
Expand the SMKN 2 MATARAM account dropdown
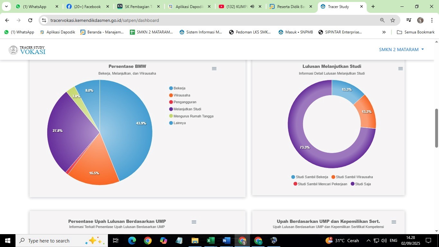401,50
